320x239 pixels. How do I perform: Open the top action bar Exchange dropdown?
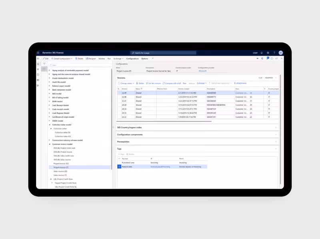tap(118, 59)
